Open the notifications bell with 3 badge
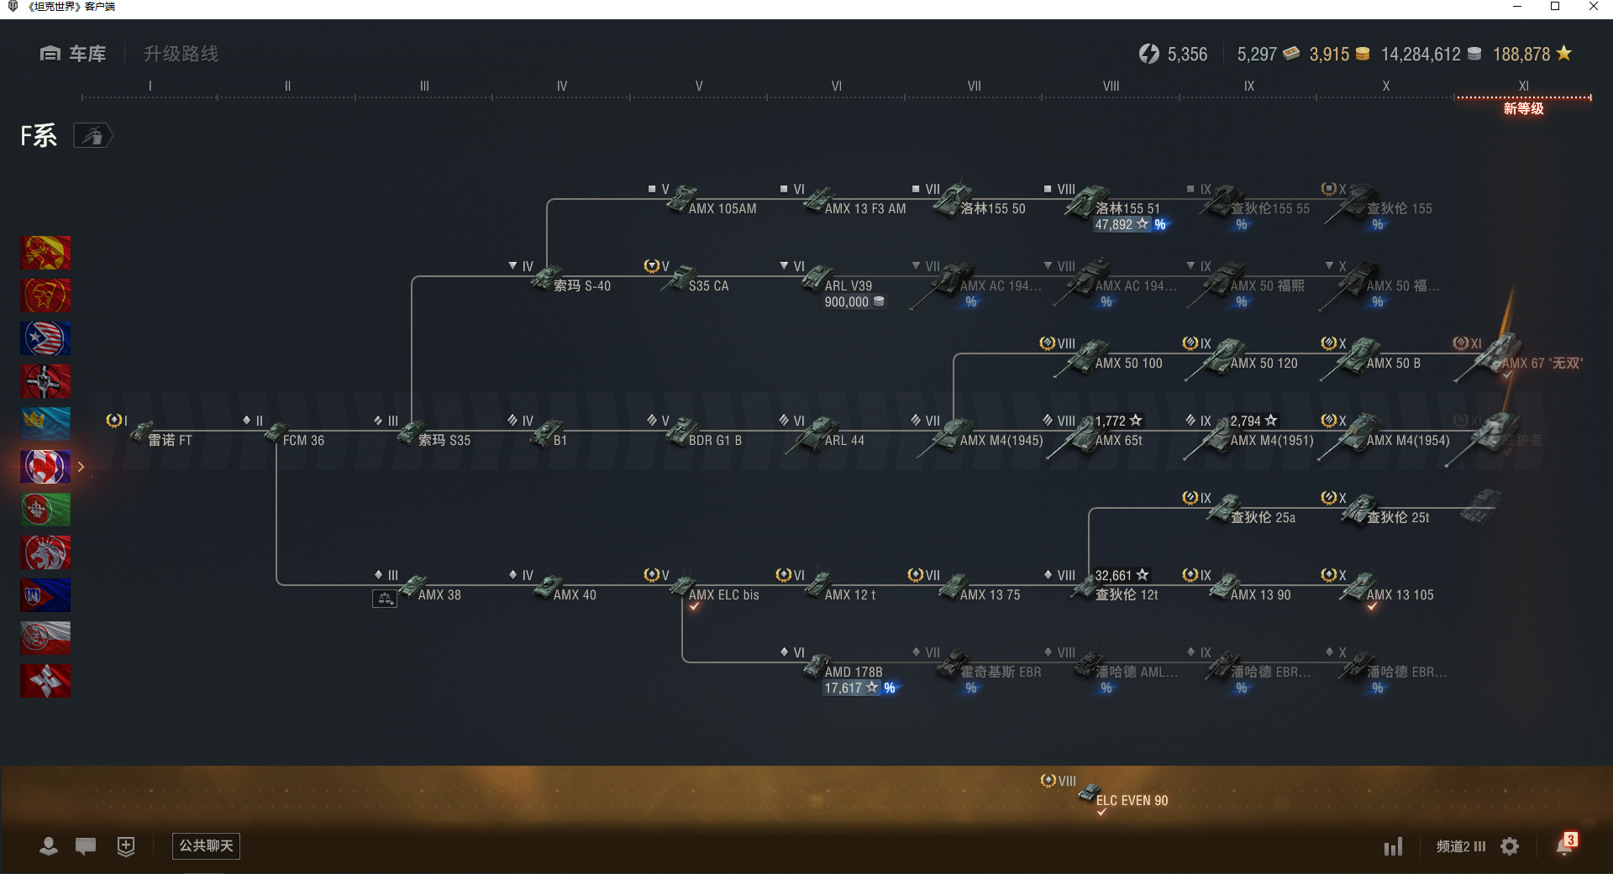Screen dimensions: 1613x874 pyautogui.click(x=1565, y=845)
